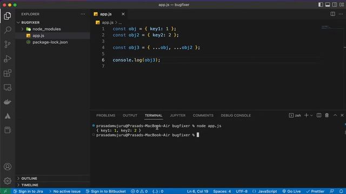Click the breadcrumb ellipsis after app.js
346x194 pixels.
[120, 23]
